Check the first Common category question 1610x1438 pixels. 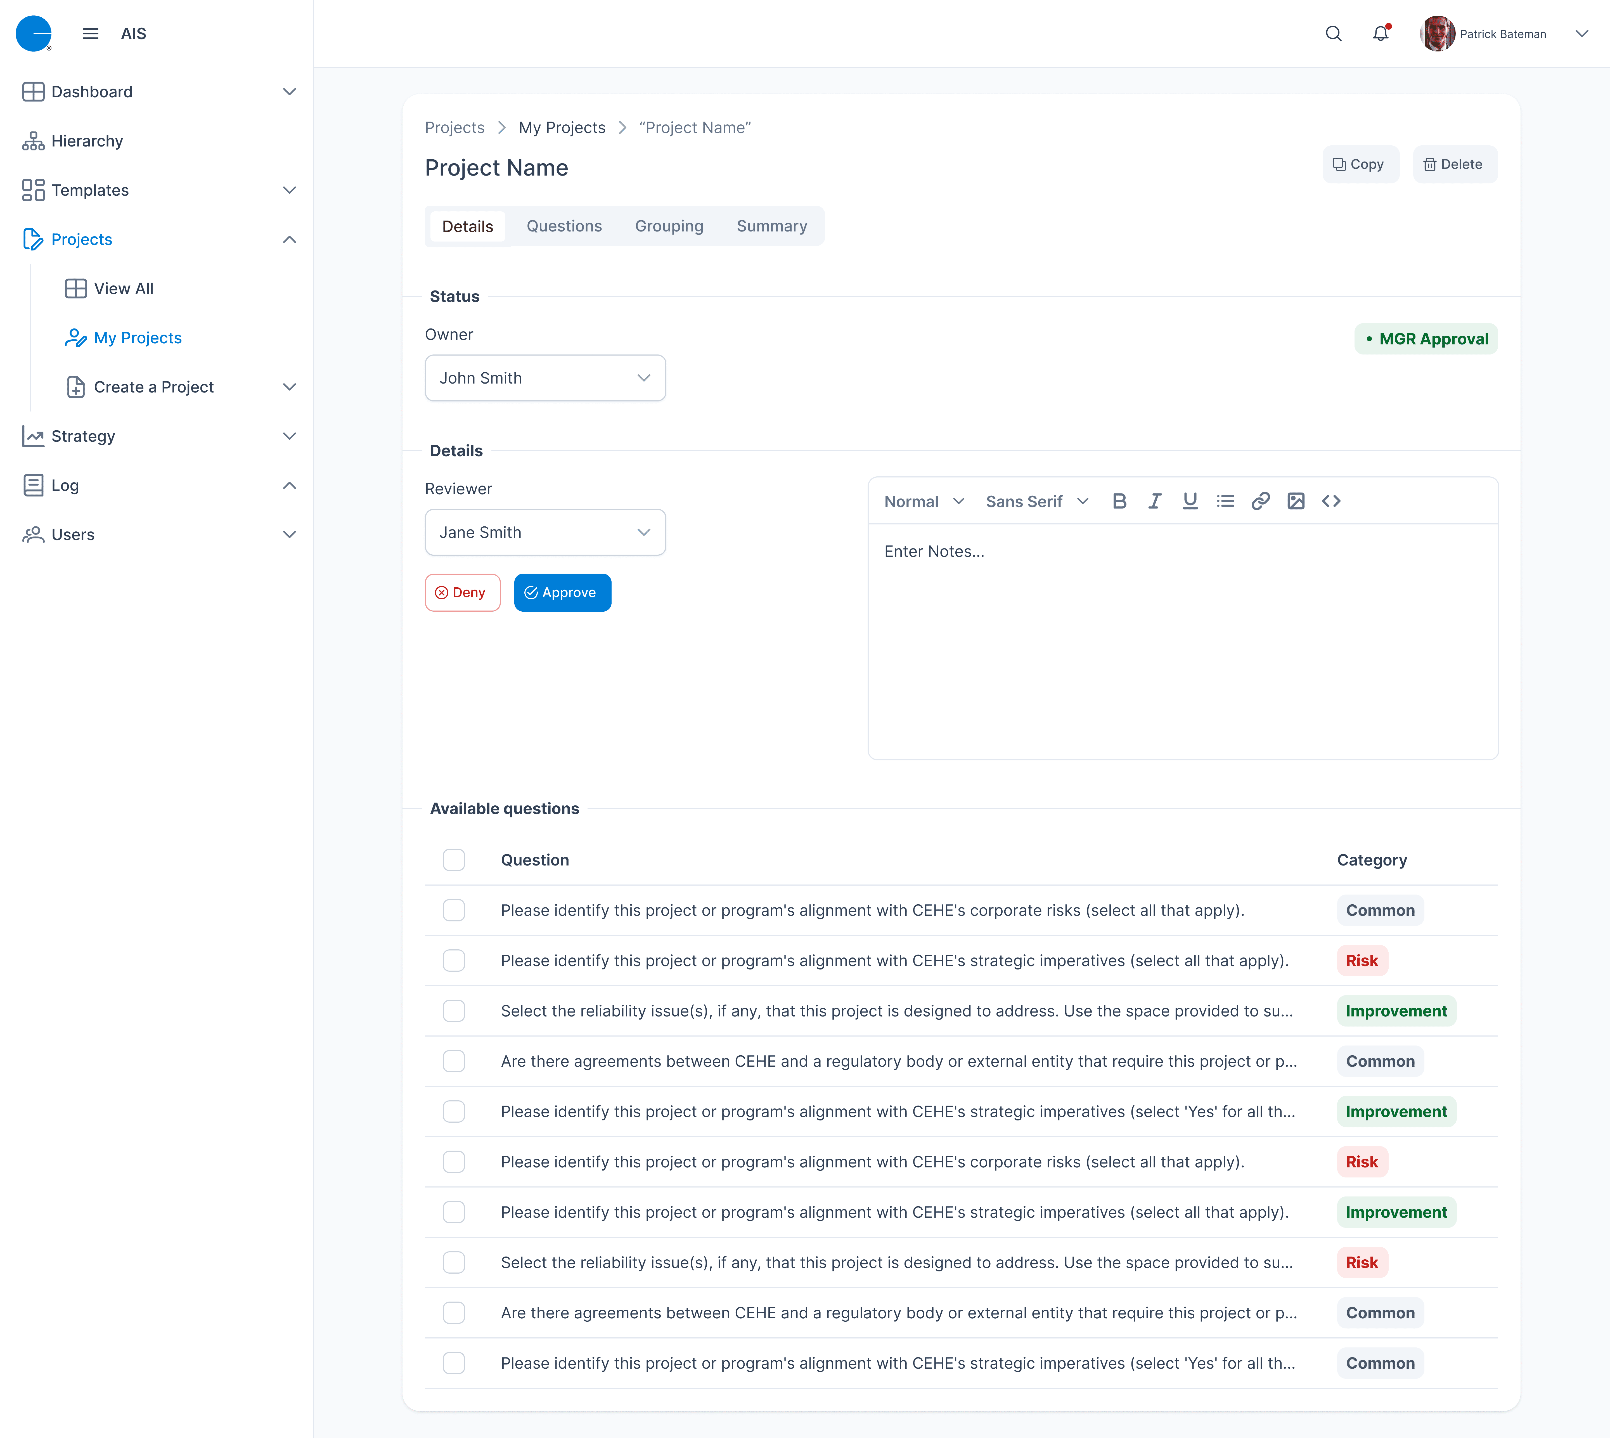453,910
